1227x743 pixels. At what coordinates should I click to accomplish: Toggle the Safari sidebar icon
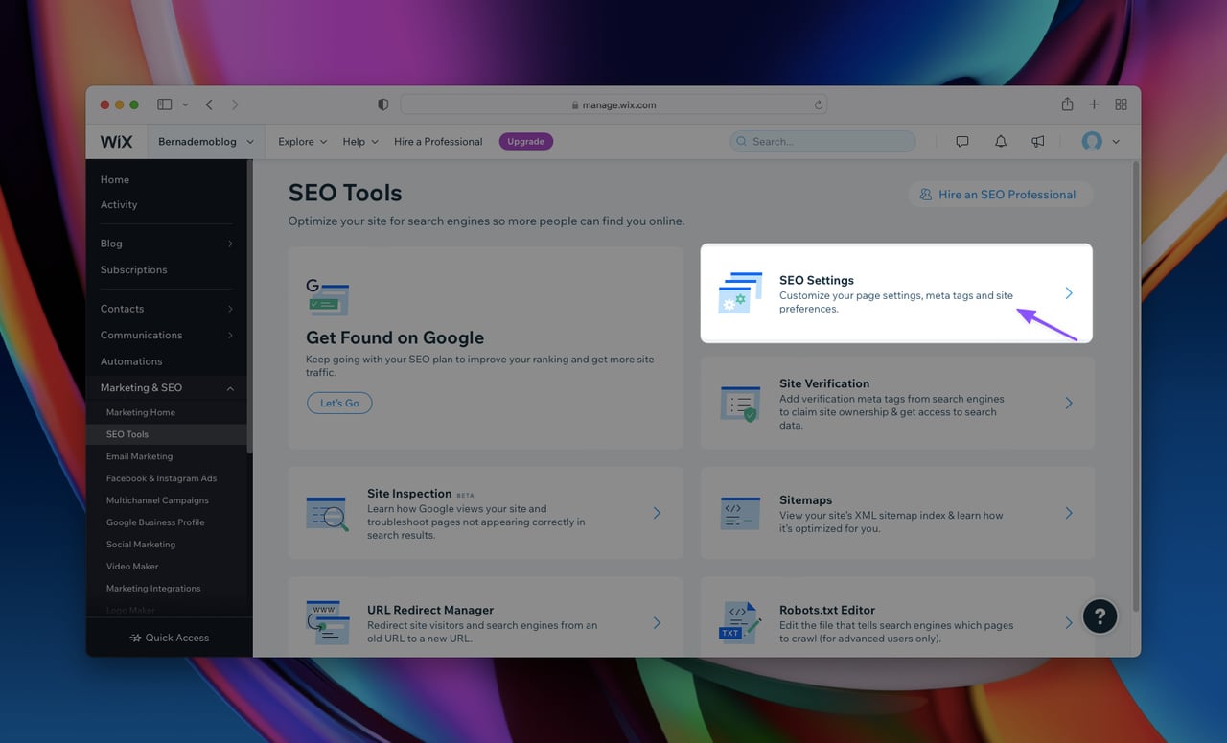point(165,104)
